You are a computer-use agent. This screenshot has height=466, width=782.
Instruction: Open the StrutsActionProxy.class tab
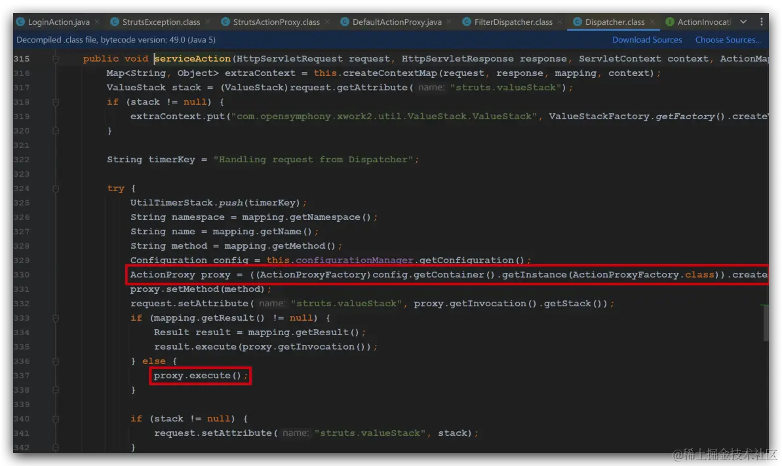[277, 22]
